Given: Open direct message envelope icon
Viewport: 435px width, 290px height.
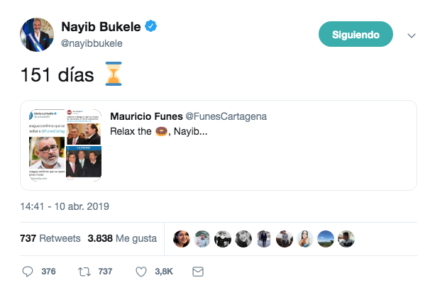Looking at the screenshot, I should click(198, 272).
